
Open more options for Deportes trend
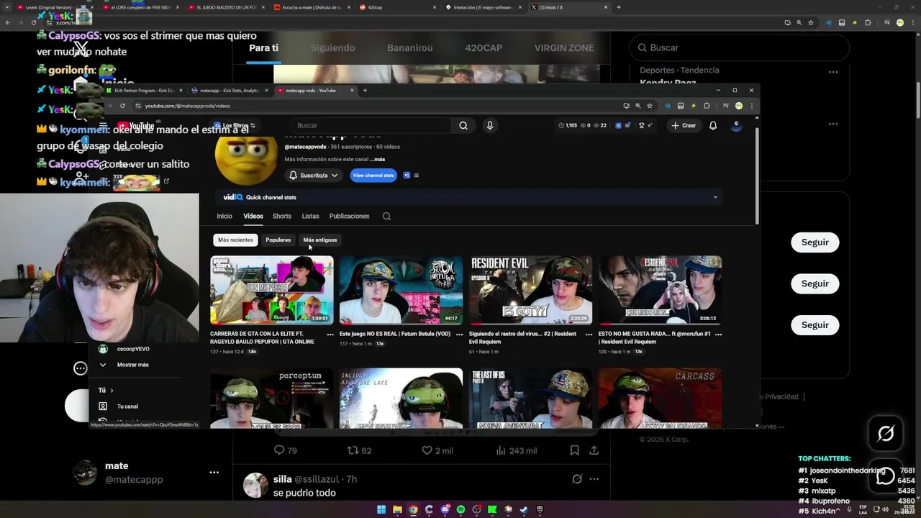pos(832,72)
